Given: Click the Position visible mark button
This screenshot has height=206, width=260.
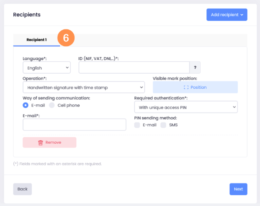Looking at the screenshot, I should click(195, 87).
